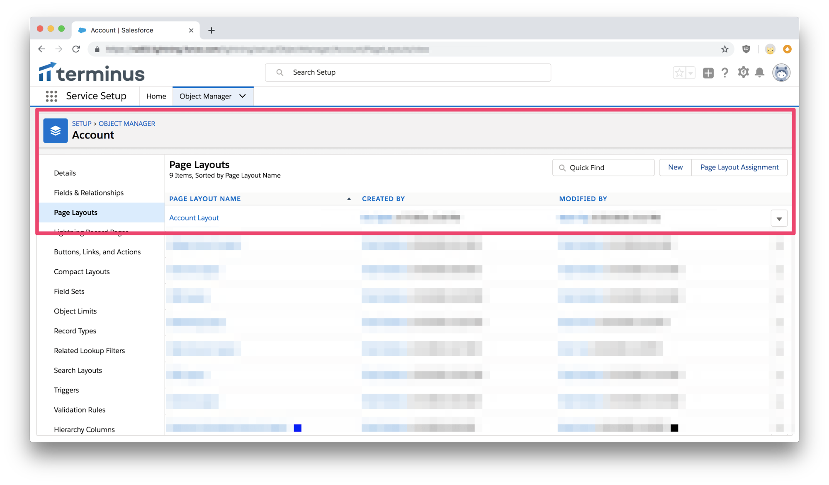Click the New button
829x485 pixels.
675,167
